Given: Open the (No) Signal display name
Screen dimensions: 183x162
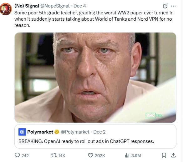Looking at the screenshot, I should [x=27, y=6].
